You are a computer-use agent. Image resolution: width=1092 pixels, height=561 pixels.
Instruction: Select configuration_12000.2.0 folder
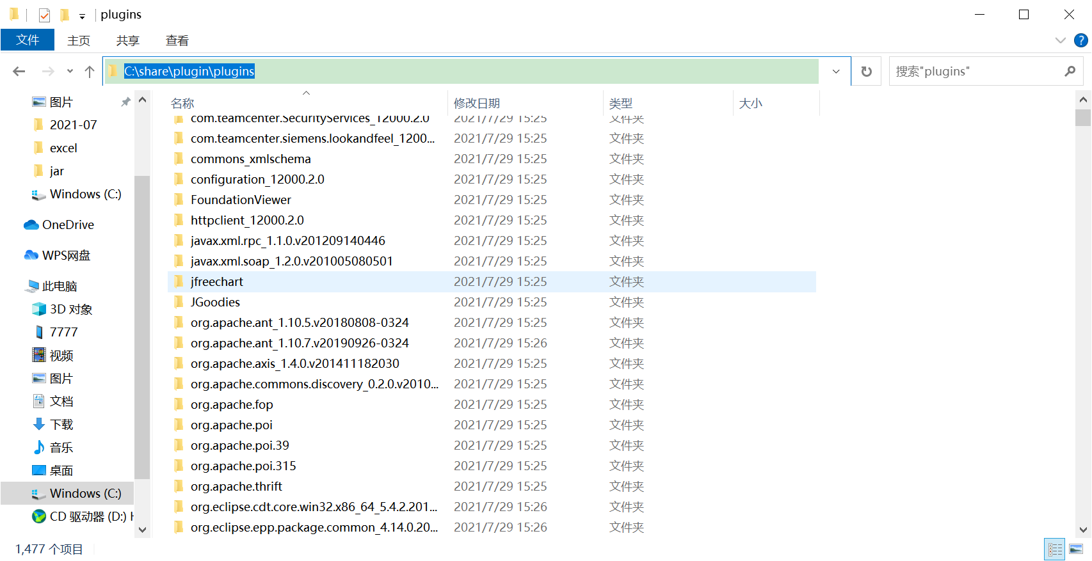tap(257, 179)
